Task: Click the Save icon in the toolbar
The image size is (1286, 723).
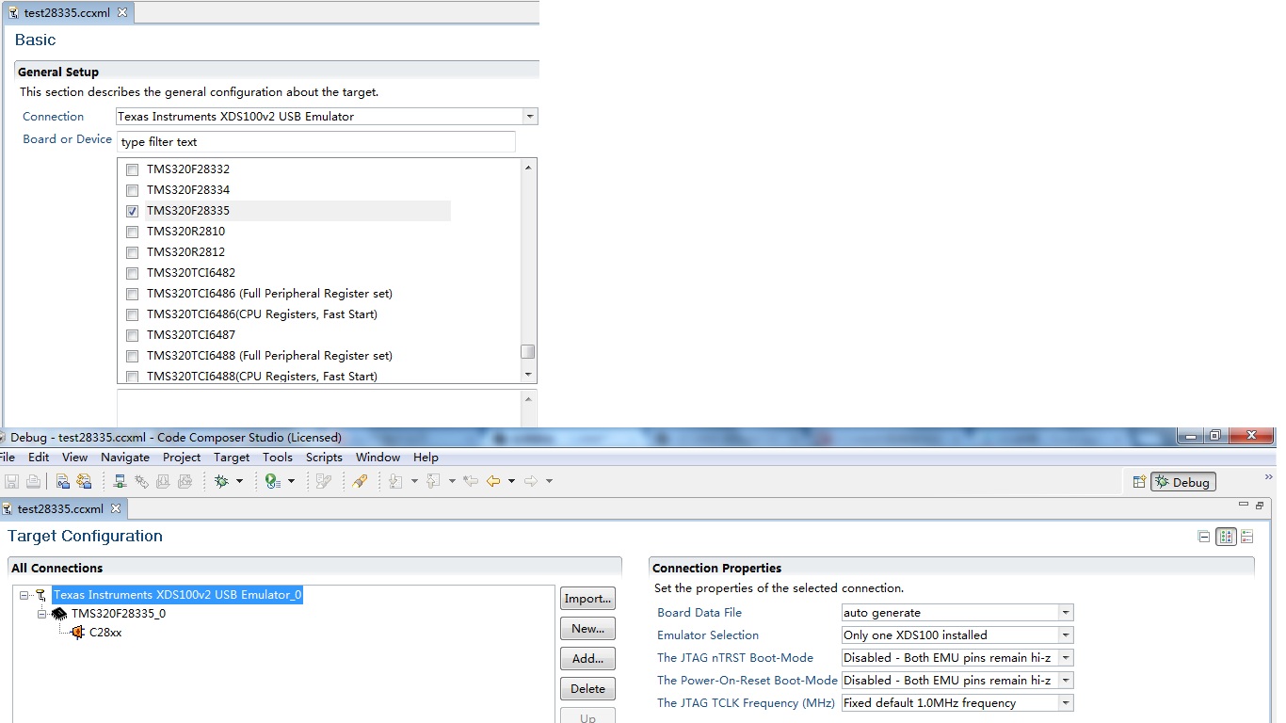Action: (x=12, y=481)
